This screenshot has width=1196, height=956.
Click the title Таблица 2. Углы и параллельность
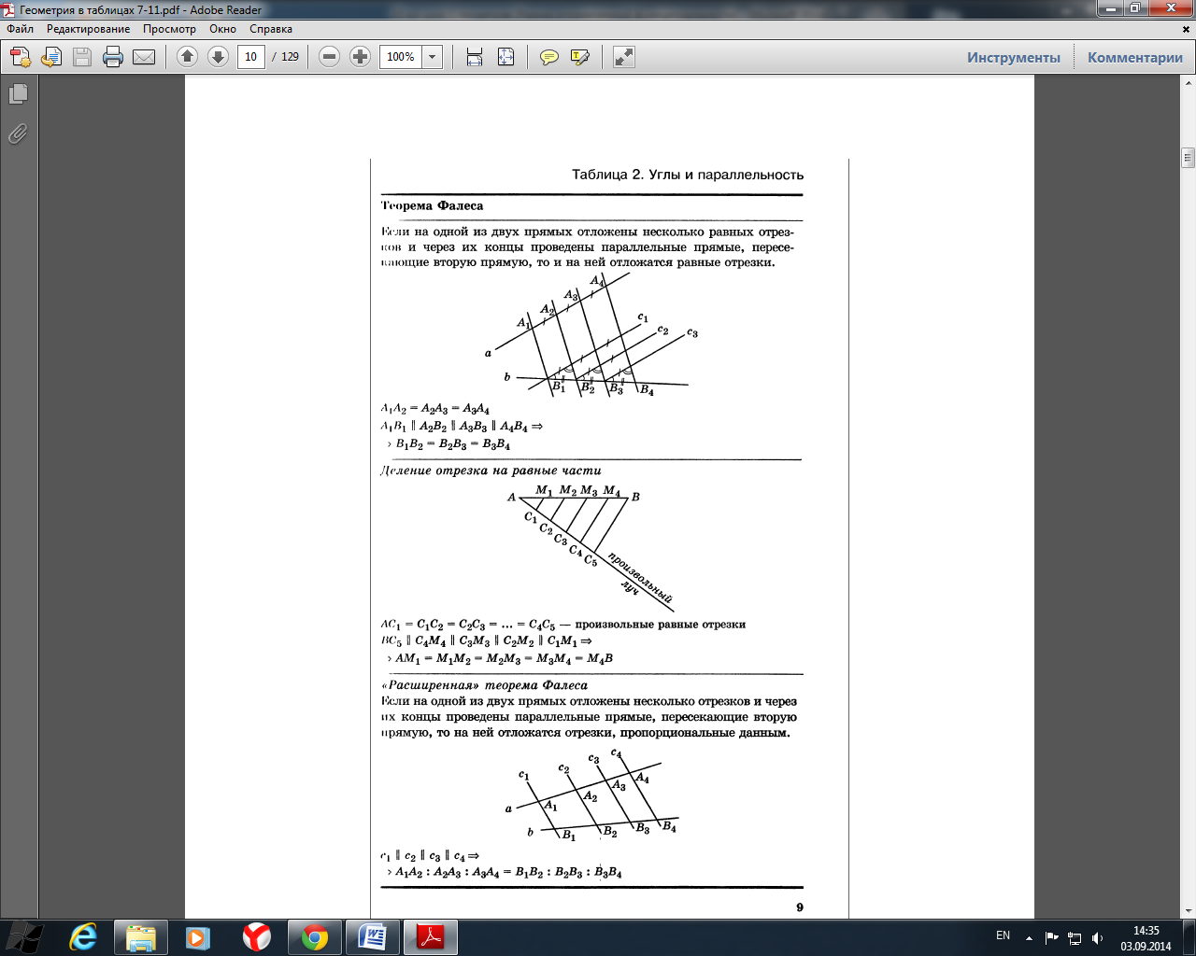tap(688, 175)
